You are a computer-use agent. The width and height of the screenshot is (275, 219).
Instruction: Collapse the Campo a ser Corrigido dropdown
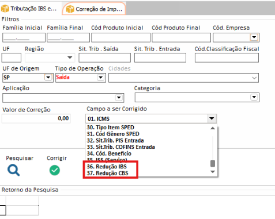212,118
